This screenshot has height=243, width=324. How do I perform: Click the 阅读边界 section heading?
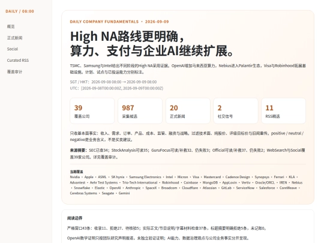[75, 218]
